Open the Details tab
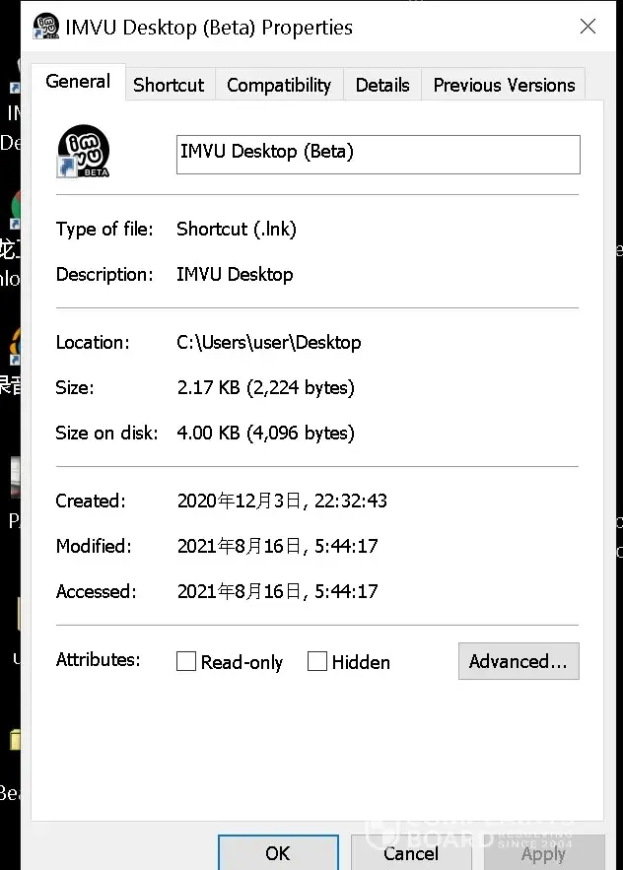Image resolution: width=623 pixels, height=870 pixels. 382,85
